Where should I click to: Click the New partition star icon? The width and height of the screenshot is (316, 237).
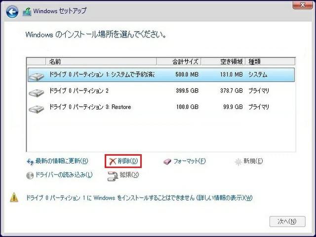point(238,161)
